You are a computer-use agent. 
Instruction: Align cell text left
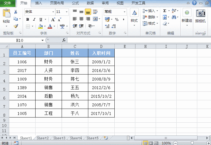pyautogui.click(x=75, y=19)
